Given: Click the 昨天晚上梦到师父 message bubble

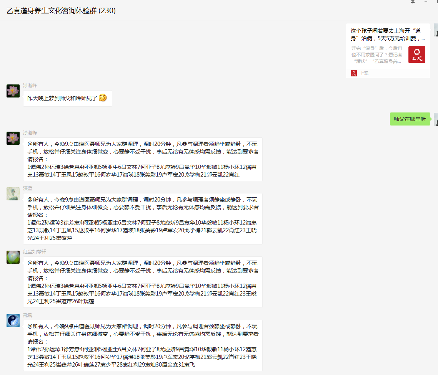Looking at the screenshot, I should point(67,99).
